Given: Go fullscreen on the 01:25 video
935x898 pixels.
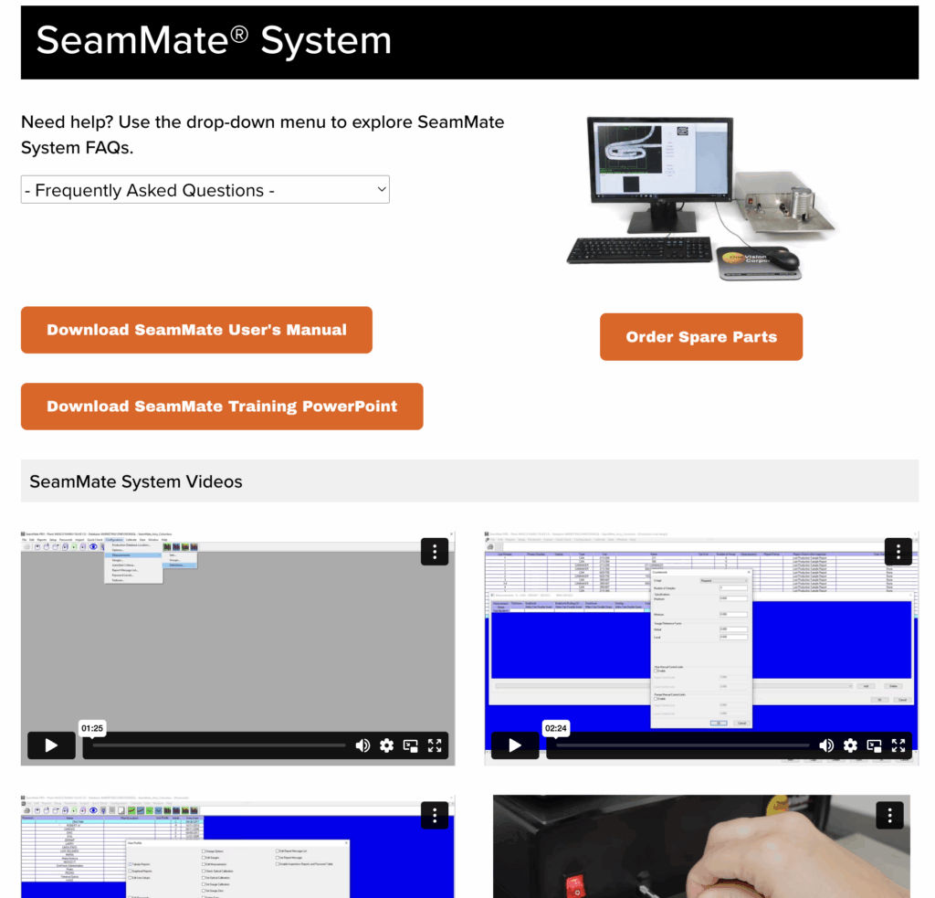Looking at the screenshot, I should click(435, 745).
